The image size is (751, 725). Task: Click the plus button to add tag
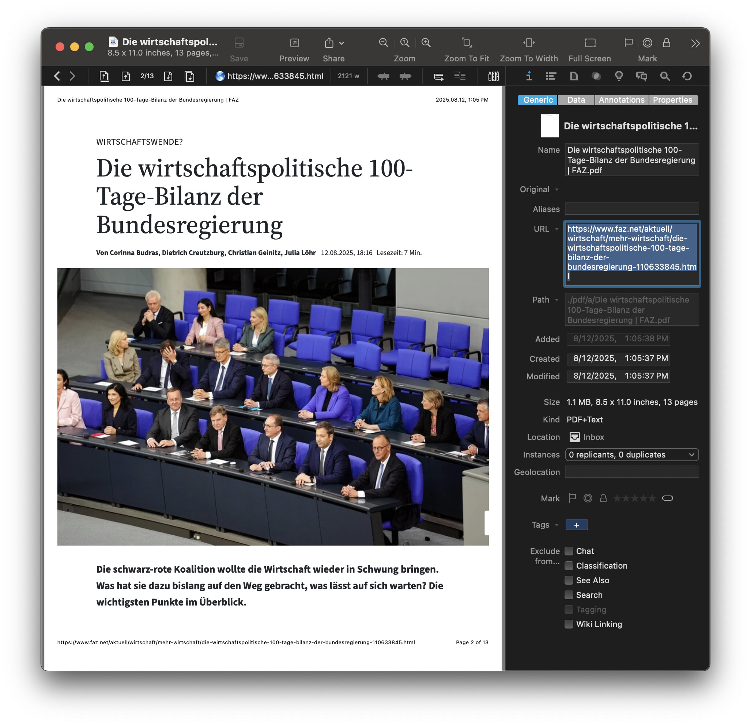[x=576, y=525]
